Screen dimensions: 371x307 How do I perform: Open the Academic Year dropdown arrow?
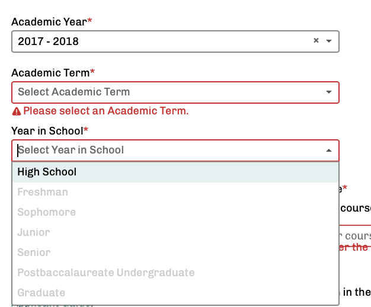[329, 41]
